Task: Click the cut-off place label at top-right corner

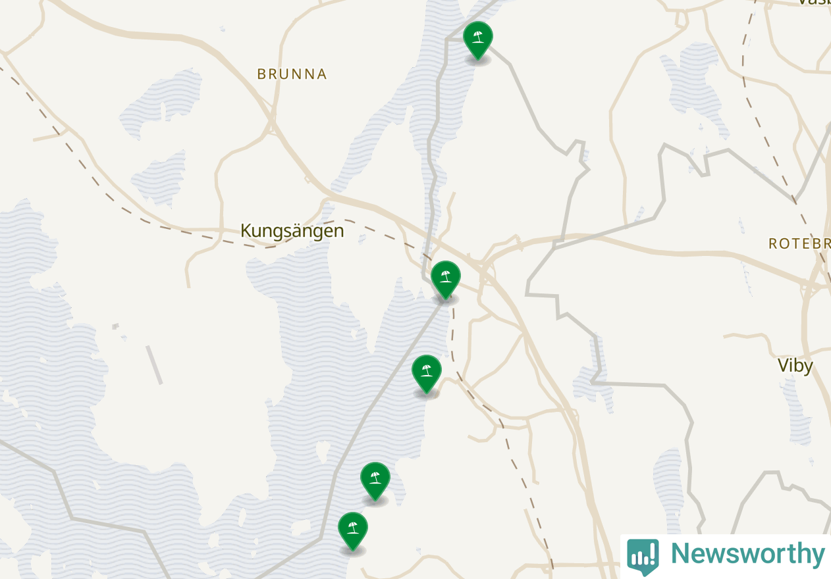Action: (814, 2)
